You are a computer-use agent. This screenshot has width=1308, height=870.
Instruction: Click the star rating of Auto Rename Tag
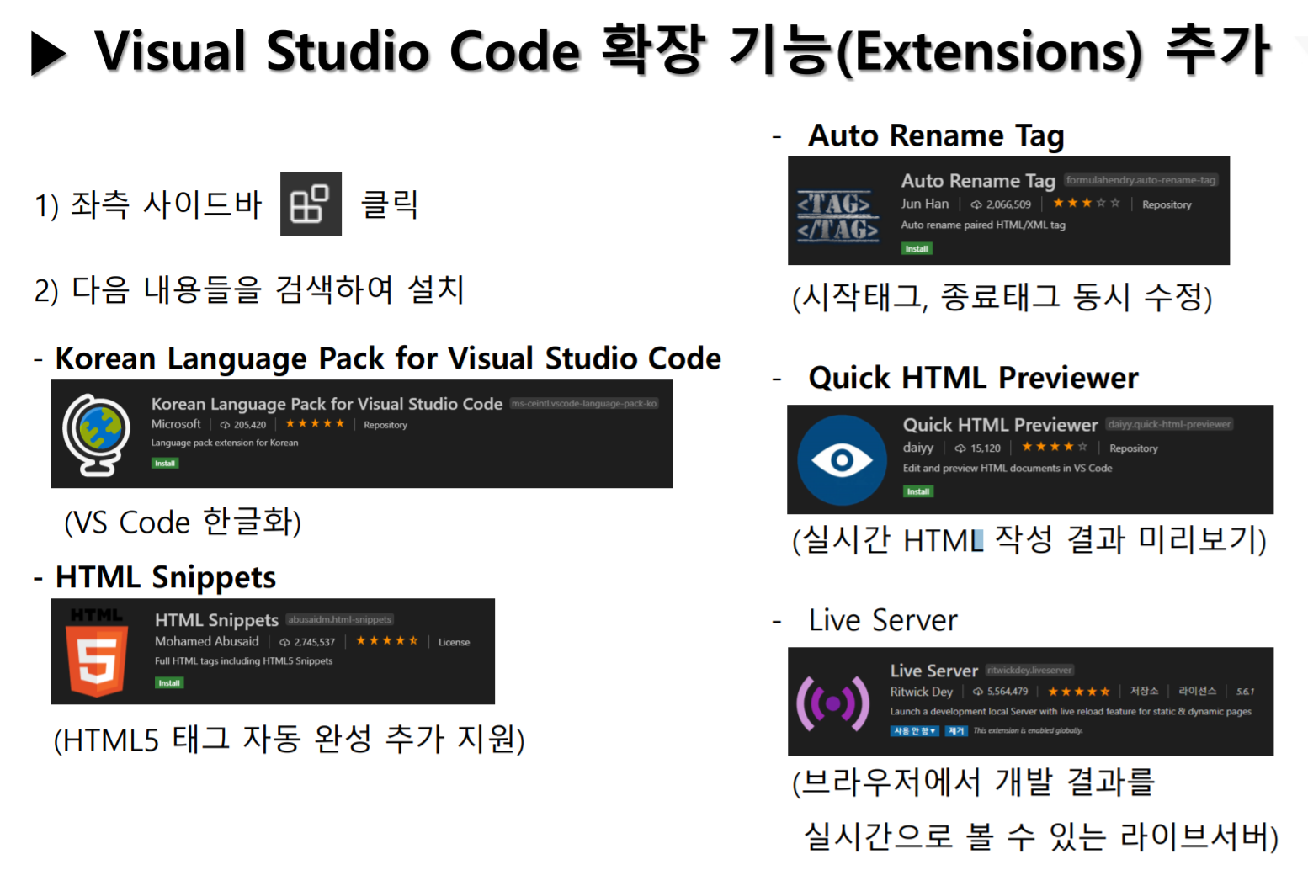coord(1087,203)
